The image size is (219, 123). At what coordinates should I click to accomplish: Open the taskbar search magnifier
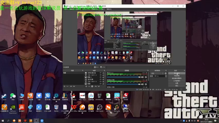pyautogui.click(x=8, y=121)
